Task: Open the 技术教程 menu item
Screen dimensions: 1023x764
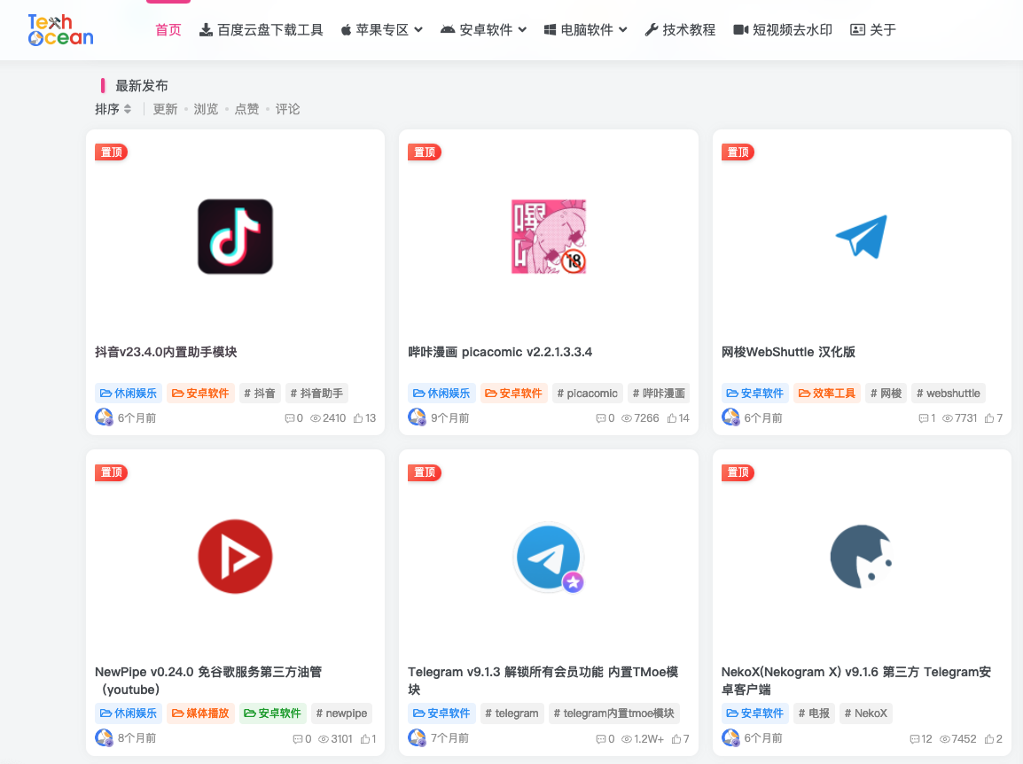Action: pyautogui.click(x=680, y=30)
